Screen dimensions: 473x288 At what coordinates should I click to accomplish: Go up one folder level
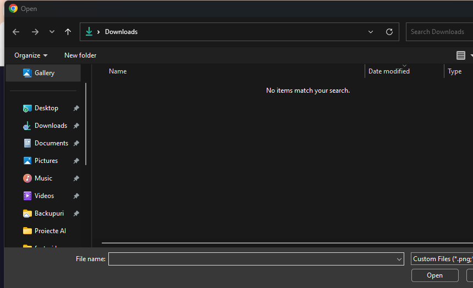[68, 32]
